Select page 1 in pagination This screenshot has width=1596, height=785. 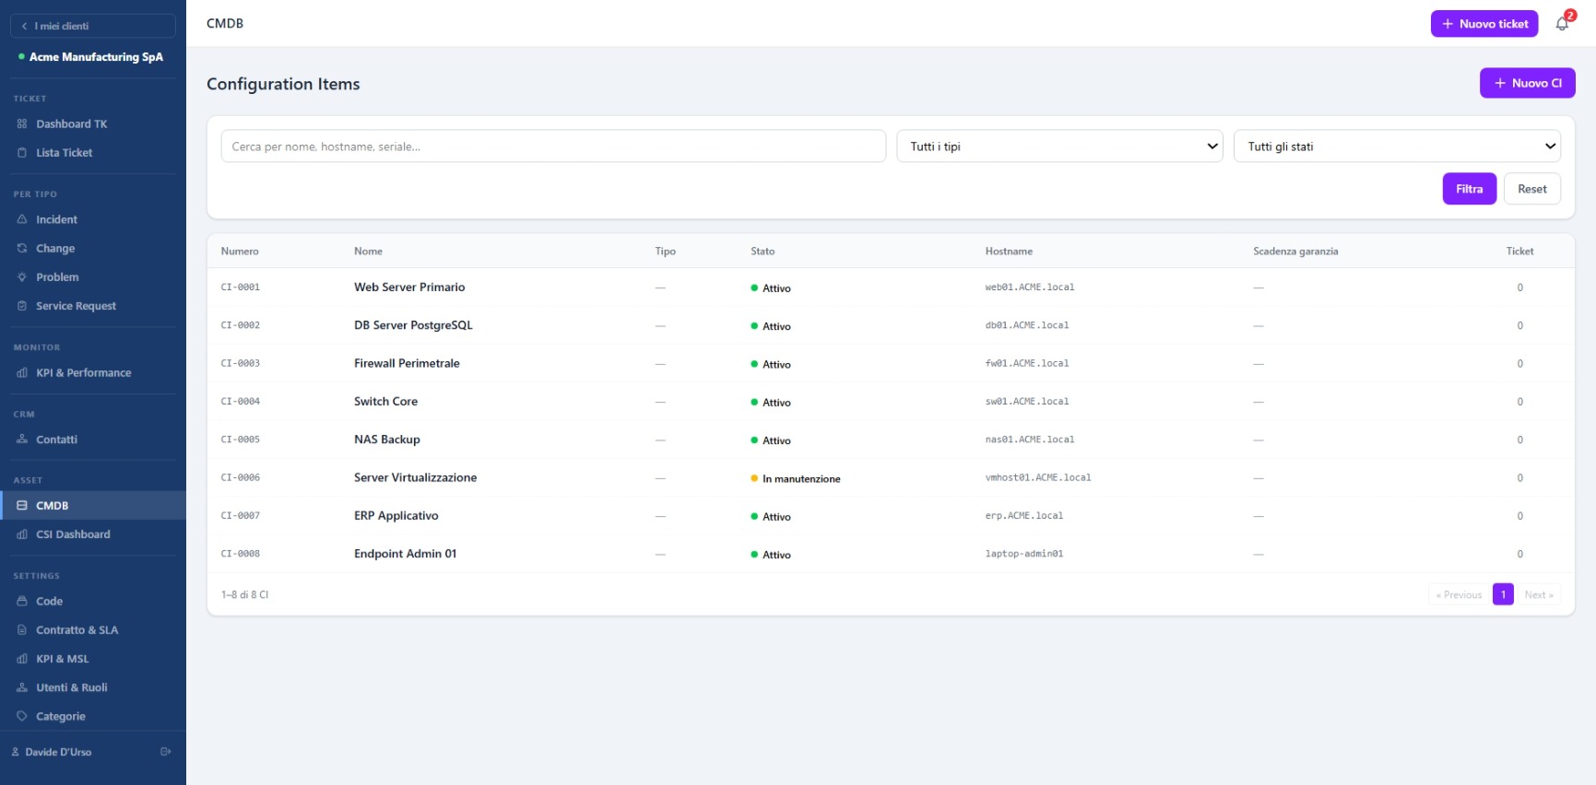point(1503,594)
